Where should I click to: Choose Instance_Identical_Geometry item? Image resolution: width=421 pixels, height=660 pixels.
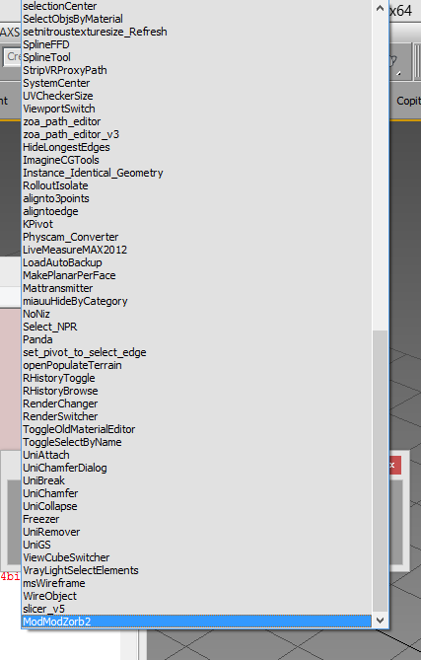(x=196, y=173)
